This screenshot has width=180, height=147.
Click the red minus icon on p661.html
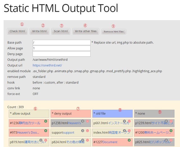point(129,121)
